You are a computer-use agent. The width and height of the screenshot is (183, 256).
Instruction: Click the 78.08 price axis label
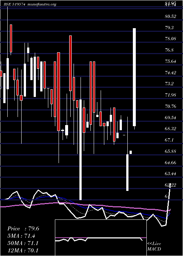(171, 39)
